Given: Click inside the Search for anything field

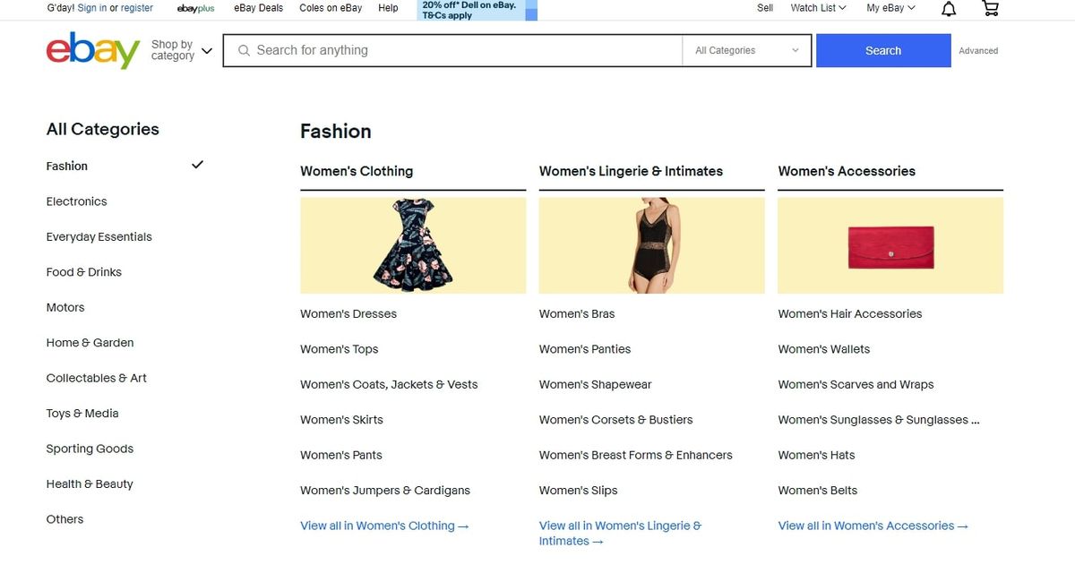Looking at the screenshot, I should pos(448,50).
